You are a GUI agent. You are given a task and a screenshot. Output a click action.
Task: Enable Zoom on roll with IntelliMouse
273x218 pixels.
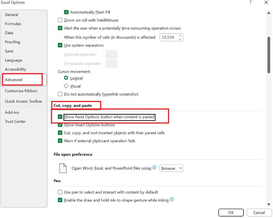click(x=59, y=20)
